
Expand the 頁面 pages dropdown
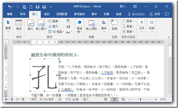click(8, 26)
